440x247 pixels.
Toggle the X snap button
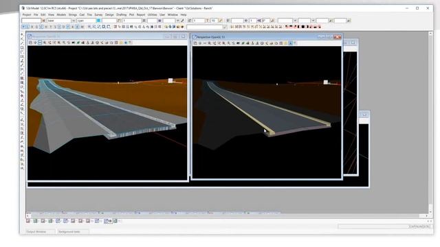click(x=32, y=27)
